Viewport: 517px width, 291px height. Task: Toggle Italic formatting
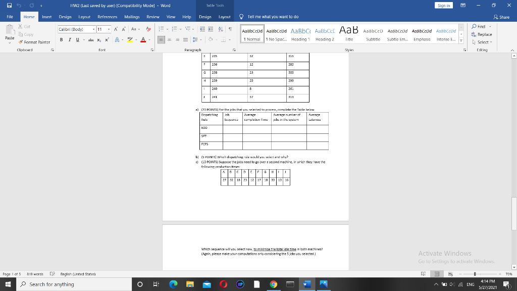point(70,39)
